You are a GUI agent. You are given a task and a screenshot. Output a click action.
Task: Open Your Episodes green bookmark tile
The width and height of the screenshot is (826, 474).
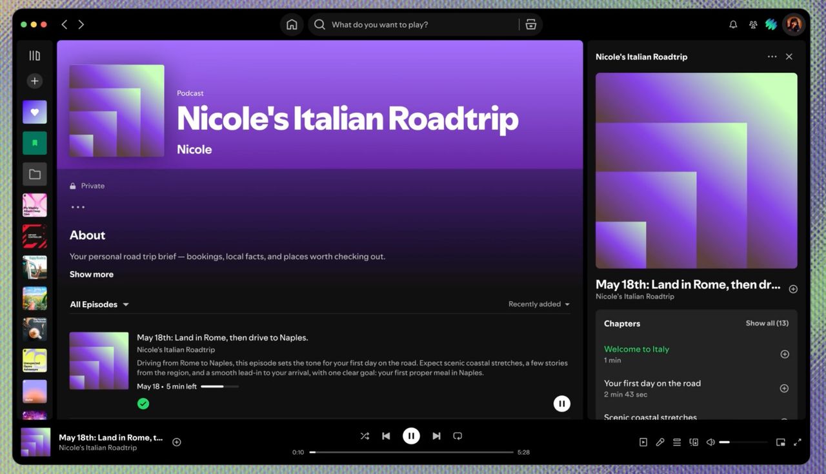[x=35, y=143]
